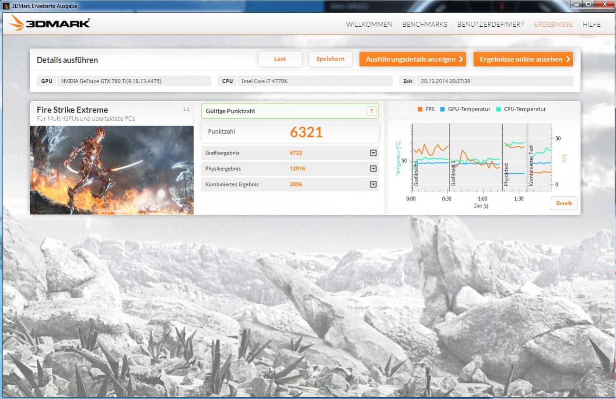Click the Zeit value 20.12.2014 20:27:39

tap(445, 81)
